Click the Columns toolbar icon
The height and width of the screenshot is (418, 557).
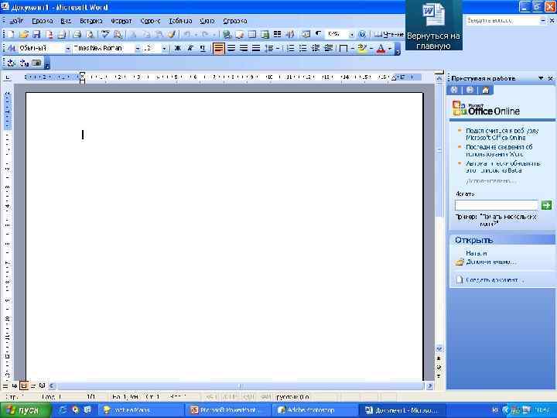click(x=278, y=35)
